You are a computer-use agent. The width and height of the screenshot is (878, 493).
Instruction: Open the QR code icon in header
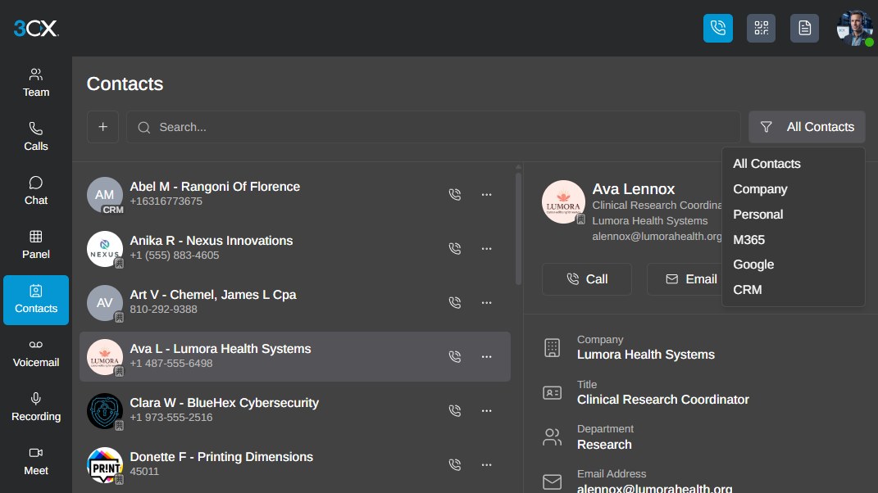[x=761, y=28]
